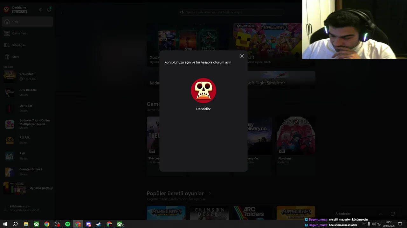Open the Windows Start menu
This screenshot has height=228, width=407.
click(5, 224)
